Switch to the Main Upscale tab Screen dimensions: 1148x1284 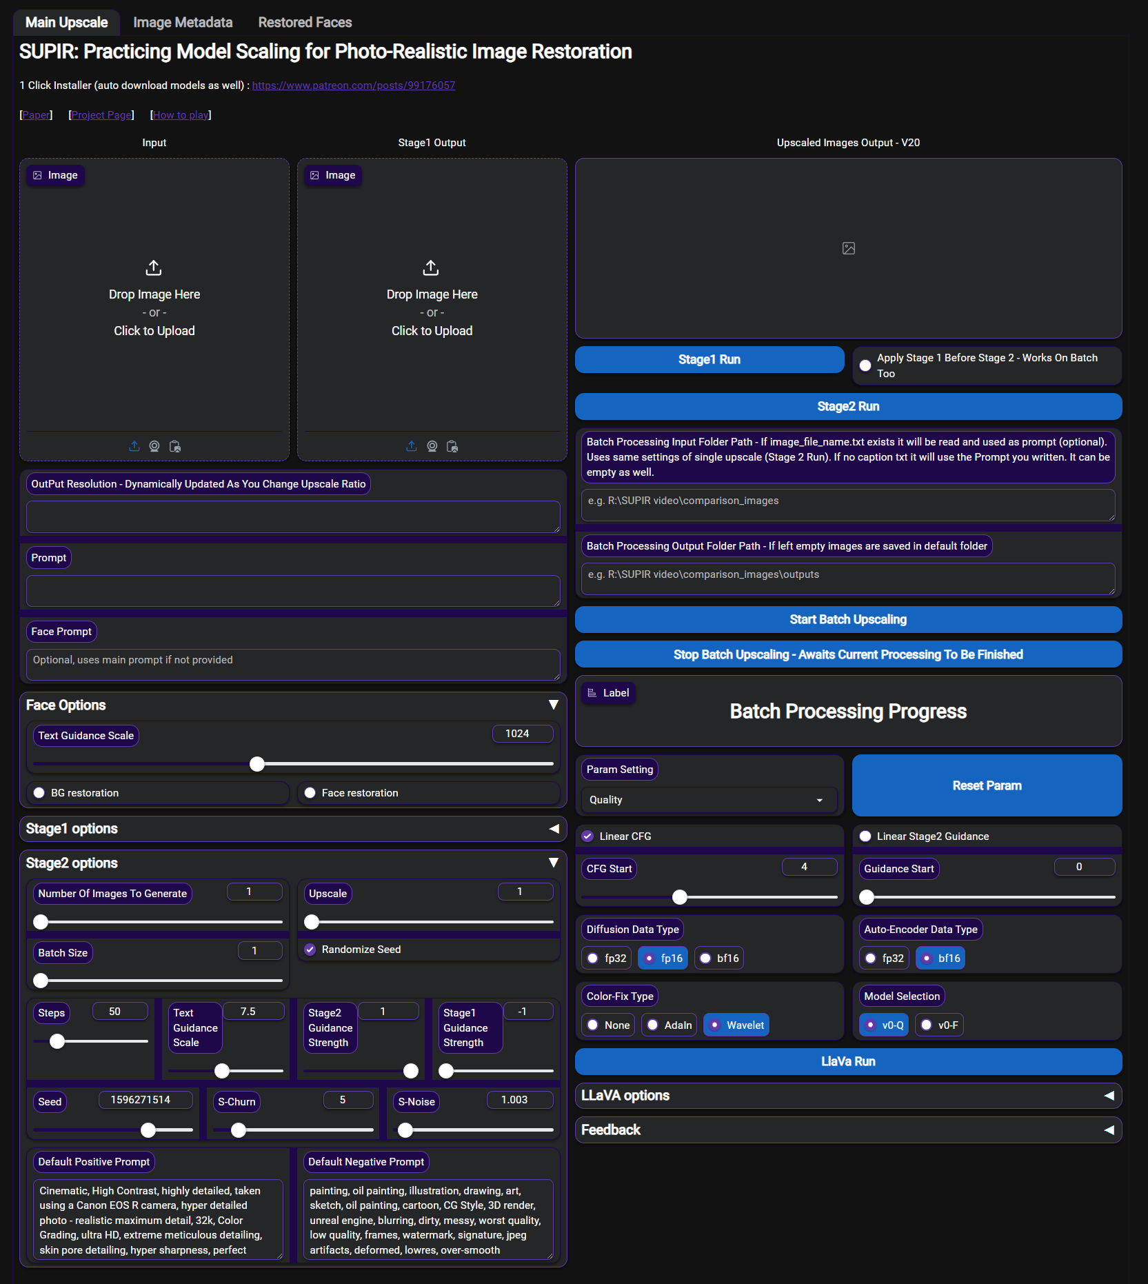67,23
